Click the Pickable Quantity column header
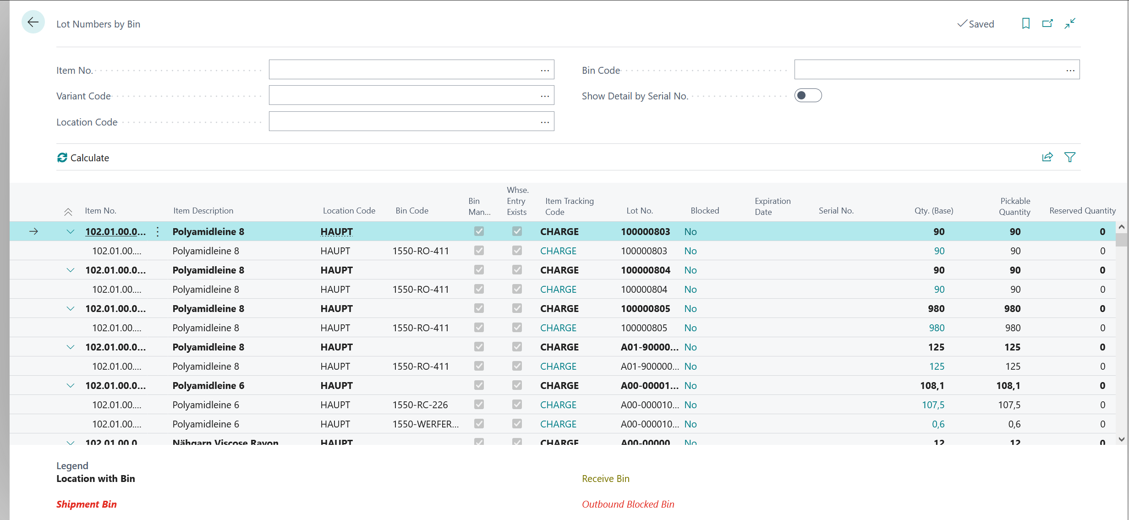Screen dimensions: 1129x520 click(x=1015, y=207)
